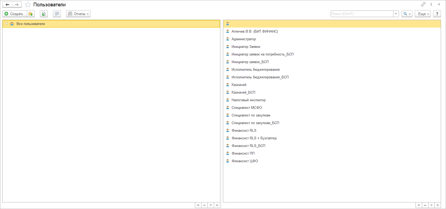Select the Инициатор Заявок user

pyautogui.click(x=332, y=47)
